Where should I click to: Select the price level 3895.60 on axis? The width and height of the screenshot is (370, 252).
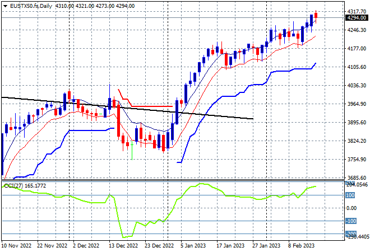(357, 122)
